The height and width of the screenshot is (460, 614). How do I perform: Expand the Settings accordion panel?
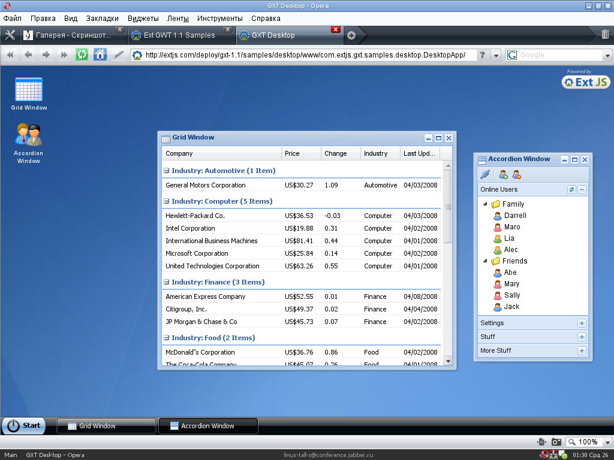[582, 323]
